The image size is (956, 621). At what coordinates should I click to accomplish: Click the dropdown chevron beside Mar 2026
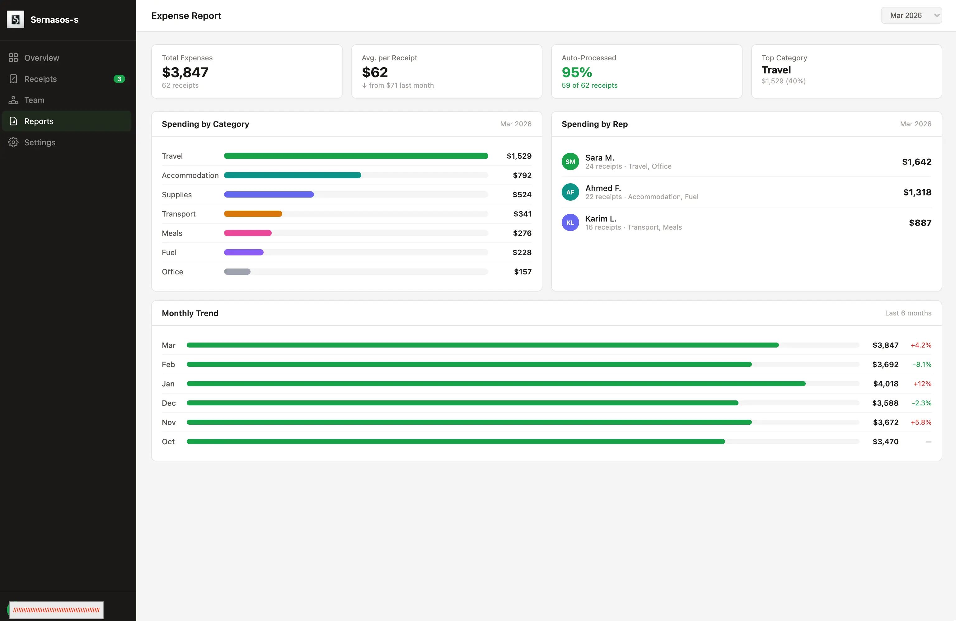tap(936, 15)
